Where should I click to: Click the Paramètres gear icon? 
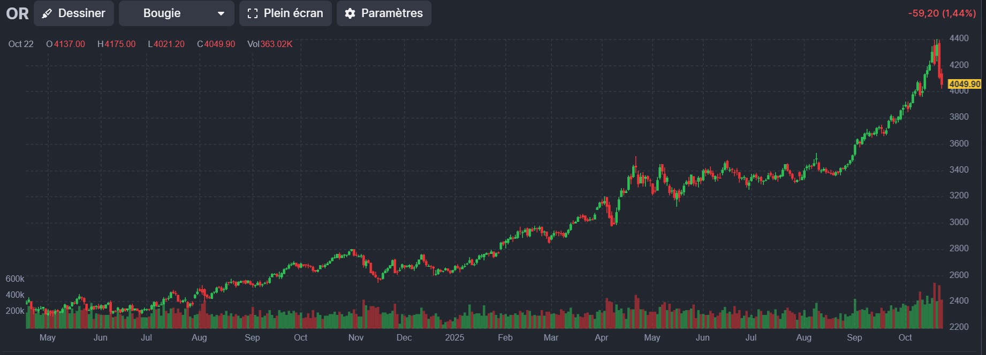tap(350, 13)
